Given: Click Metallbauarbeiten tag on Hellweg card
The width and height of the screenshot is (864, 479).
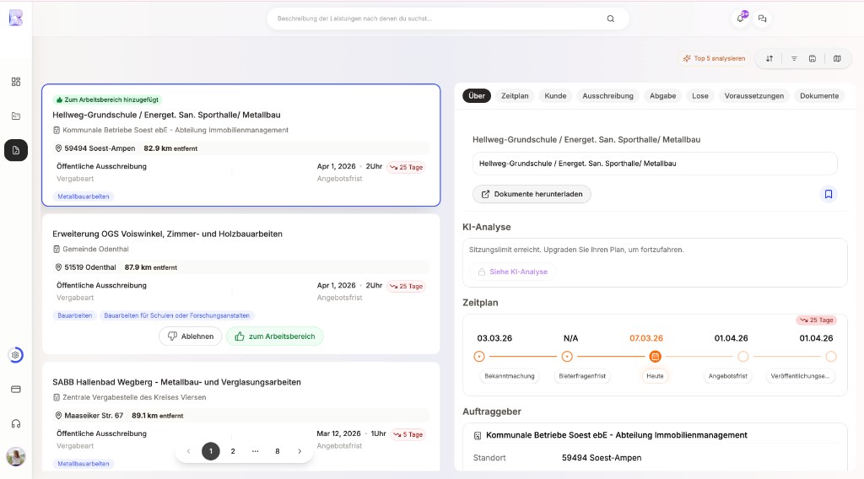Looking at the screenshot, I should point(84,196).
